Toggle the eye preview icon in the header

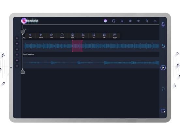click(139, 21)
